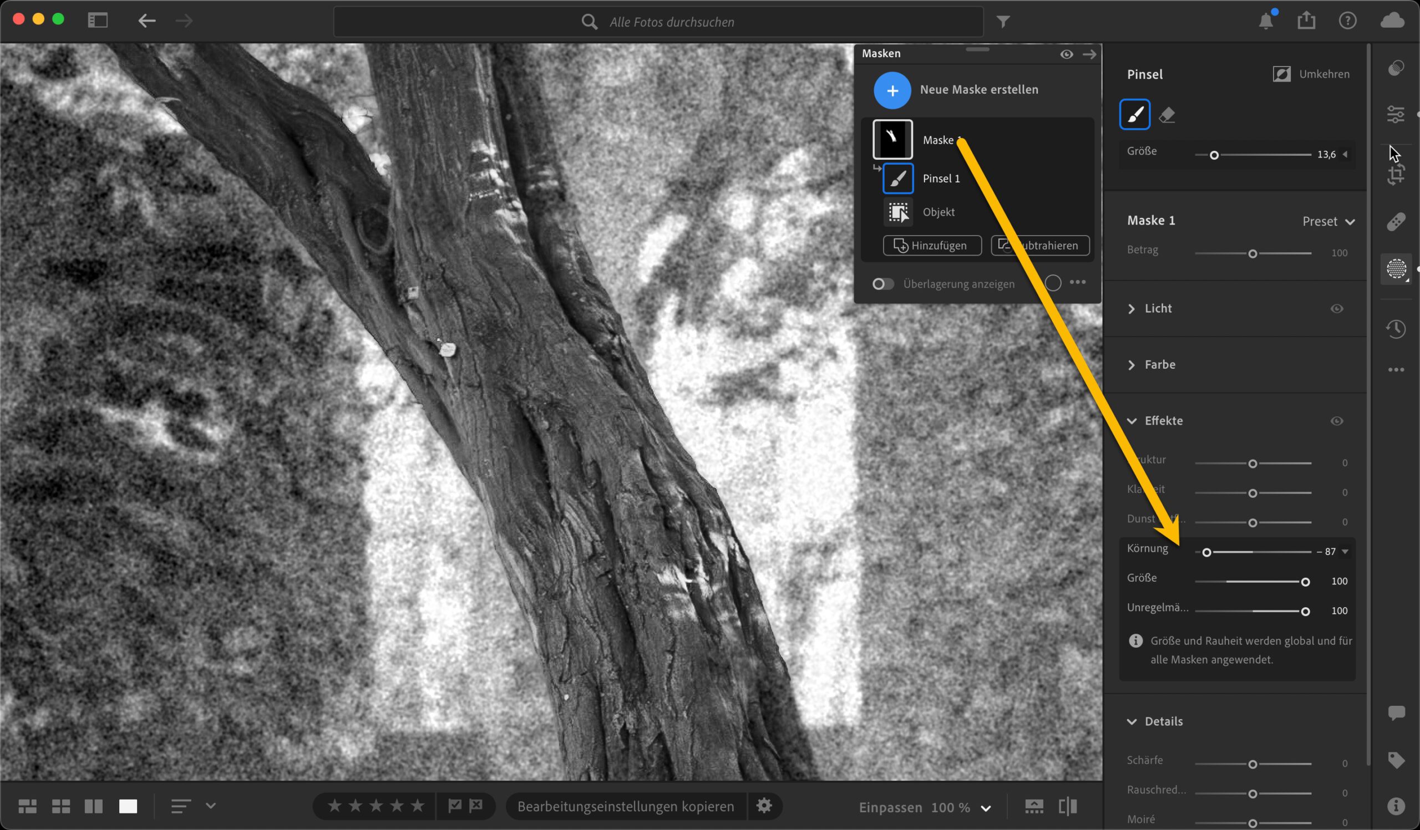Open notifications bell icon
1420x830 pixels.
pos(1266,22)
